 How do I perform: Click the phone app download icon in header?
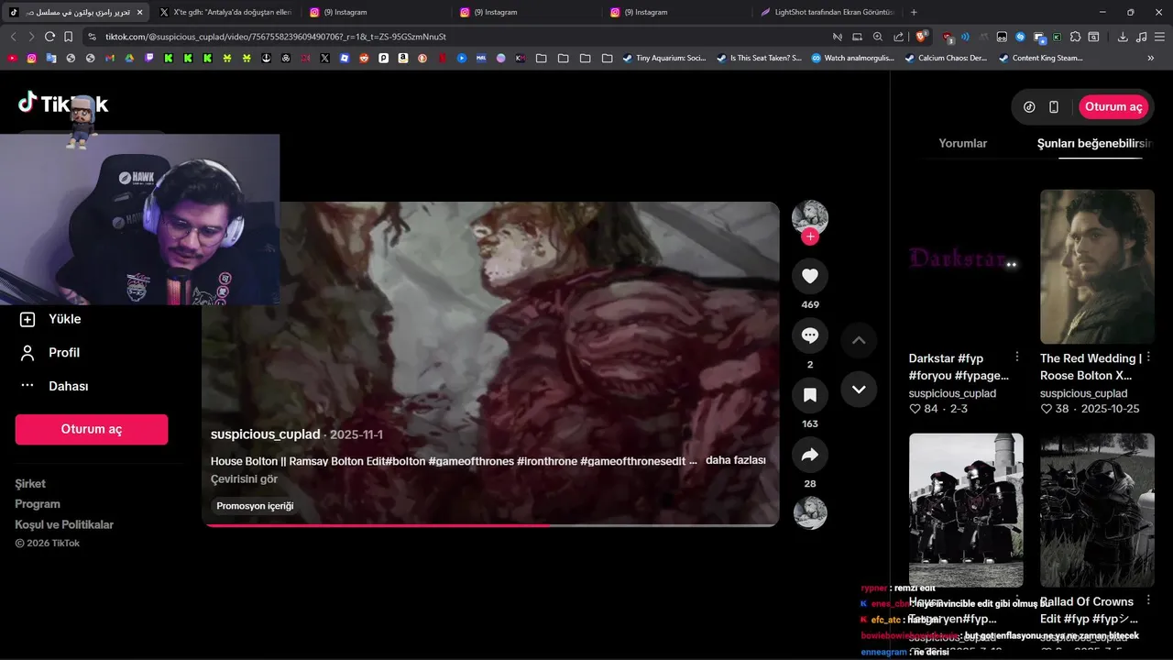click(1054, 106)
